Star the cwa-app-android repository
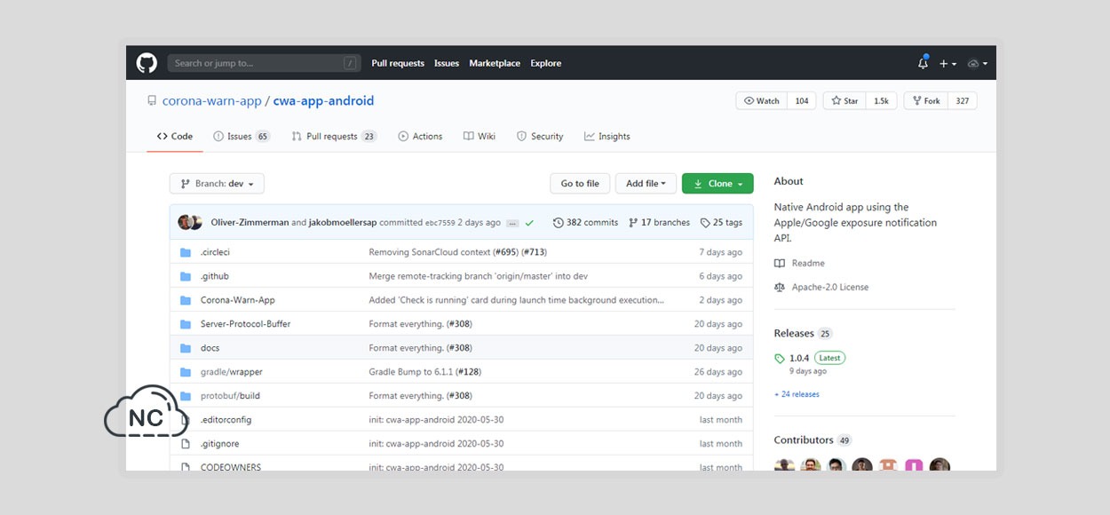This screenshot has width=1110, height=515. click(x=844, y=101)
